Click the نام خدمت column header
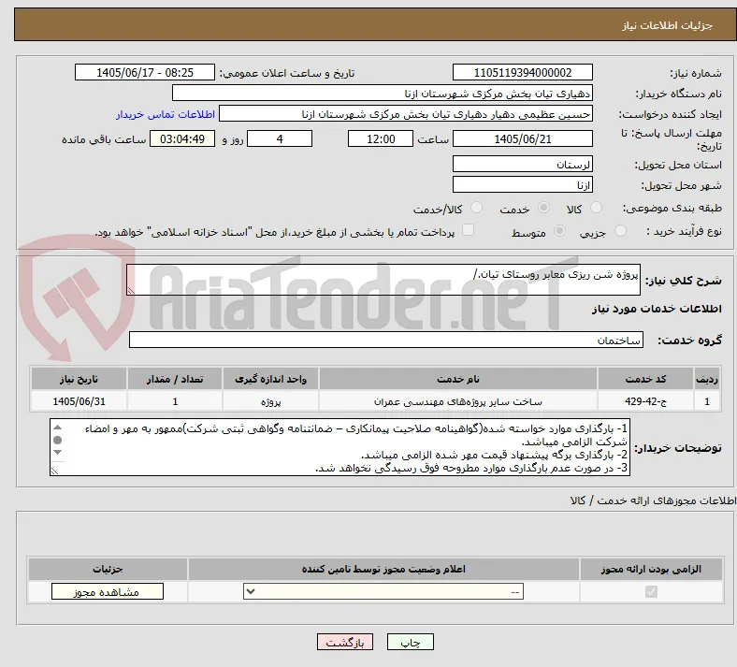737x667 pixels. pos(458,379)
